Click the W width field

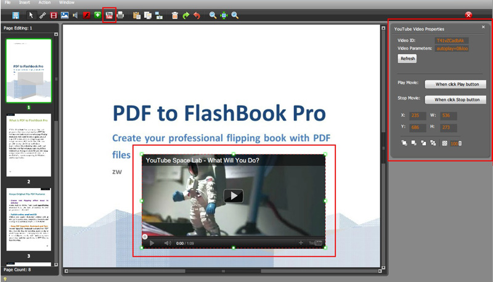click(x=449, y=115)
